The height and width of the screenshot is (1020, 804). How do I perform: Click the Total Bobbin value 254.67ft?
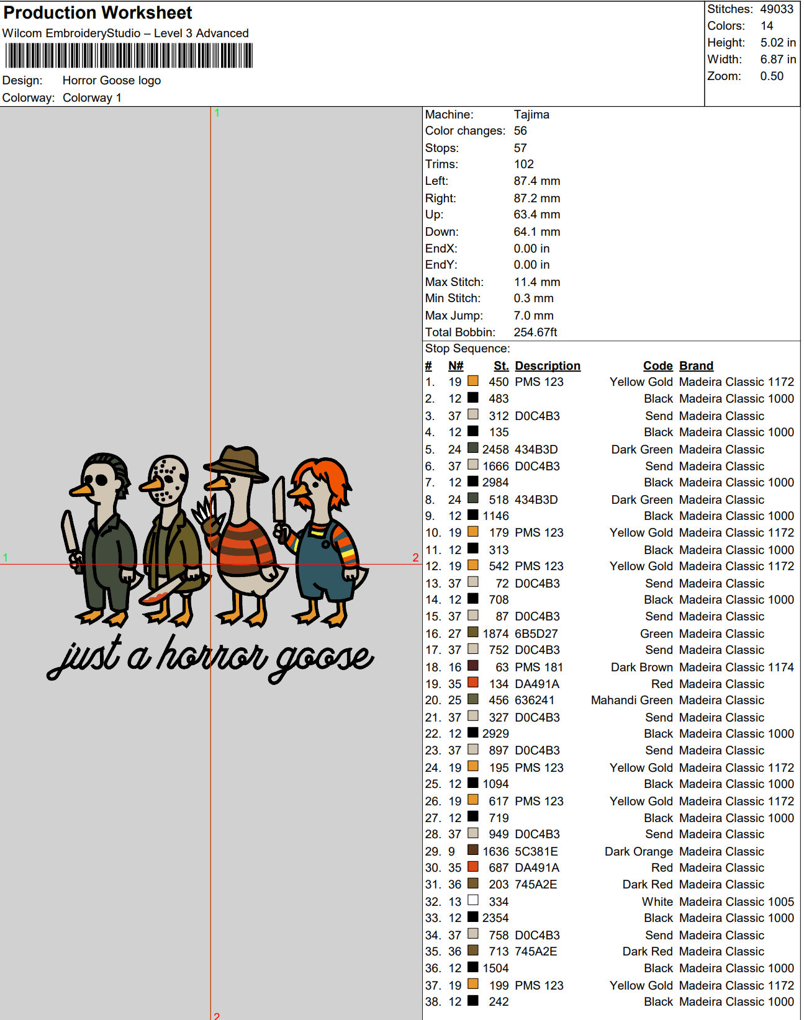tap(535, 333)
